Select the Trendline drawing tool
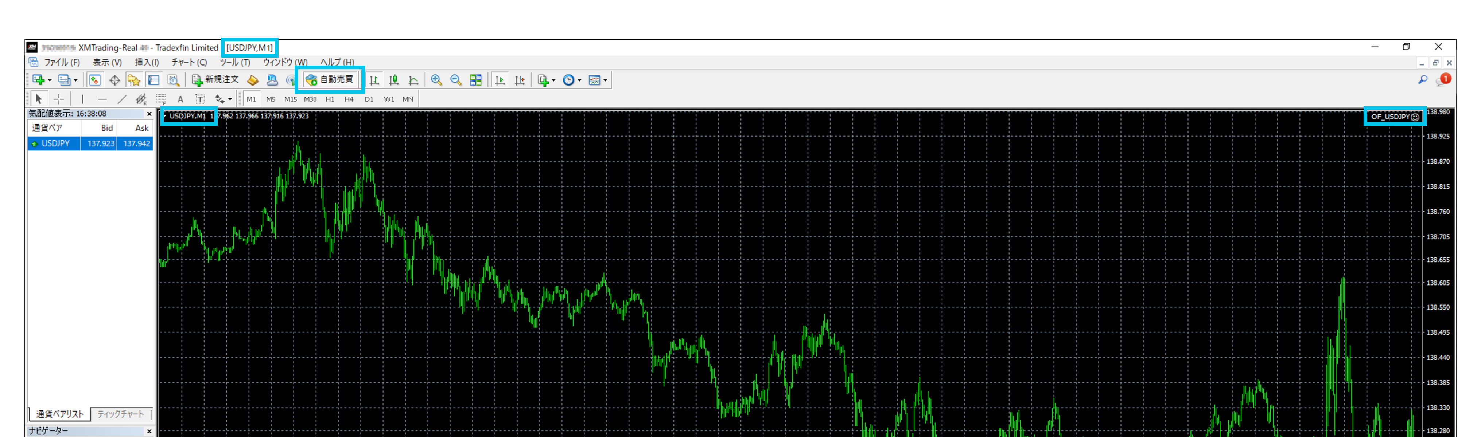This screenshot has height=437, width=1481. (x=122, y=99)
